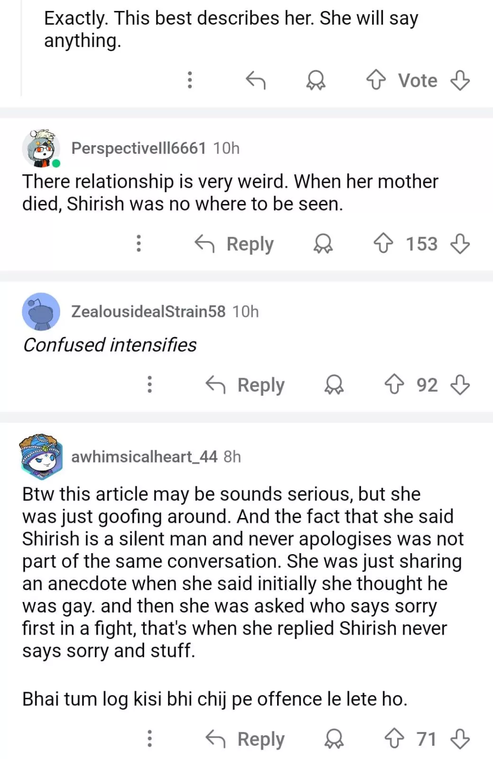Viewport: 493px width, 759px height.
Task: Click reply arrow icon on the top comment
Action: [256, 80]
